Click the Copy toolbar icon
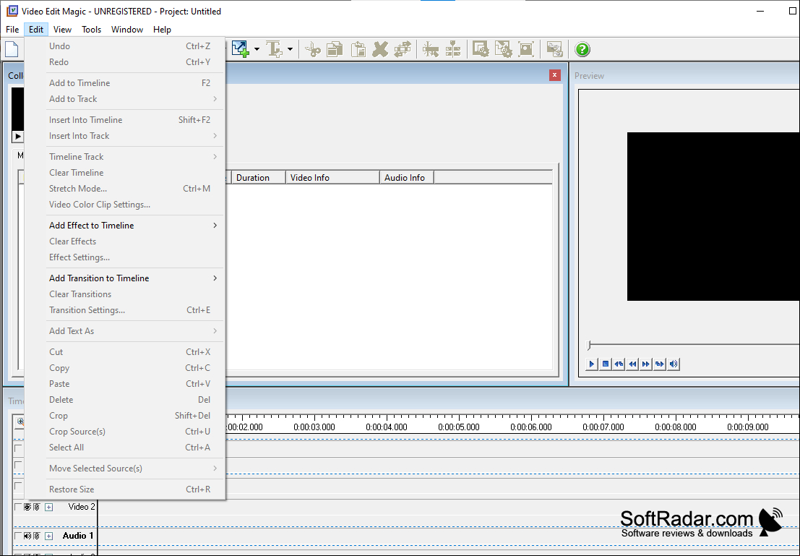Viewport: 800px width, 556px height. 335,49
